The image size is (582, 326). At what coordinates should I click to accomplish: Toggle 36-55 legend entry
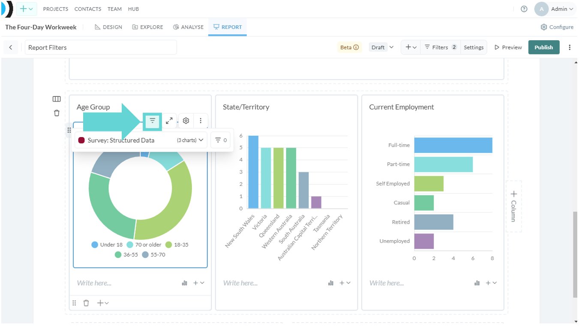pyautogui.click(x=126, y=254)
